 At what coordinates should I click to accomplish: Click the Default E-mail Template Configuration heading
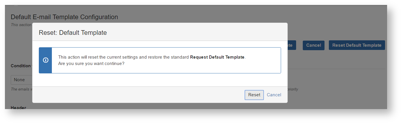tap(64, 17)
